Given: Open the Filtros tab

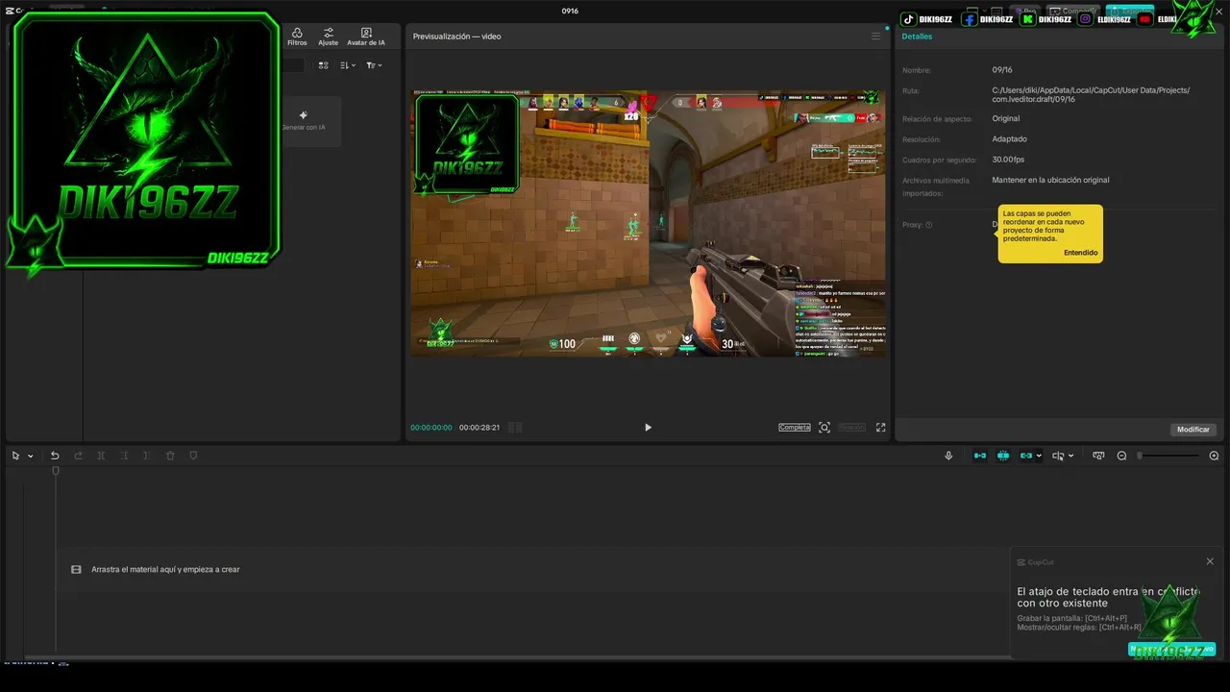Looking at the screenshot, I should (x=297, y=37).
